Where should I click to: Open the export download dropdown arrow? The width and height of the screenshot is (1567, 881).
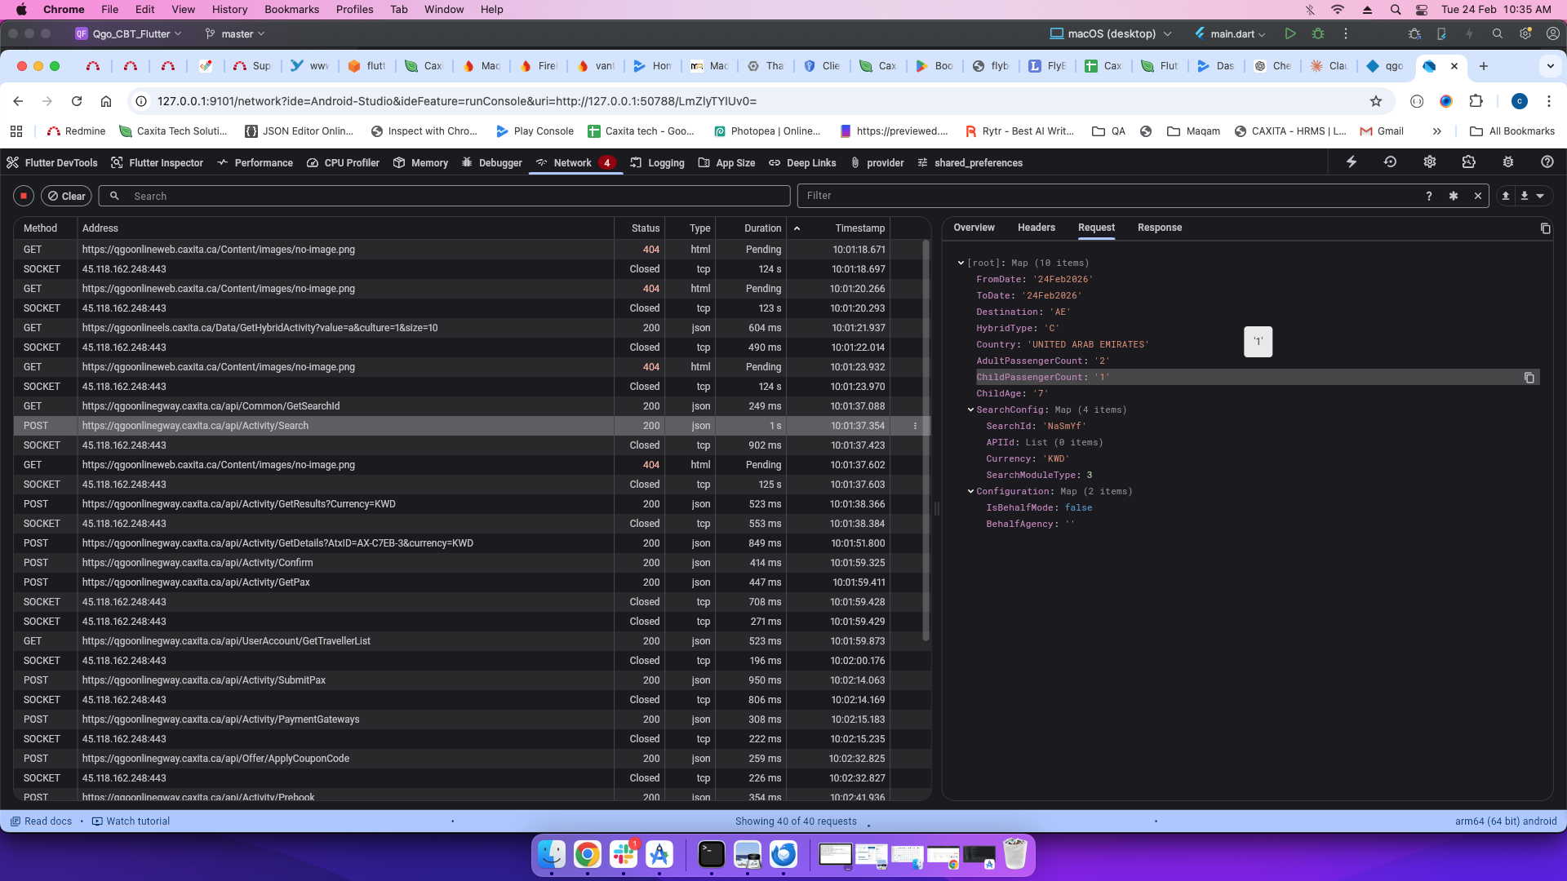[x=1540, y=196]
